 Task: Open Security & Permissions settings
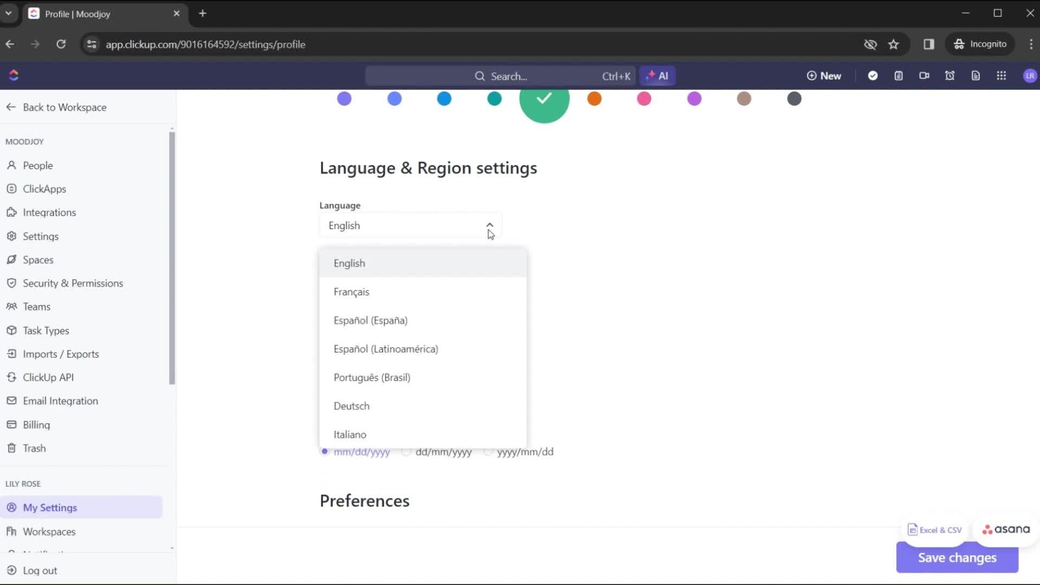73,283
